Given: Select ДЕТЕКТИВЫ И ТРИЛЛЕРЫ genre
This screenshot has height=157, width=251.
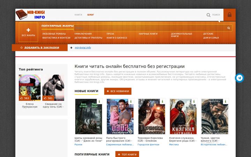Looking at the screenshot, I should click(x=88, y=38).
